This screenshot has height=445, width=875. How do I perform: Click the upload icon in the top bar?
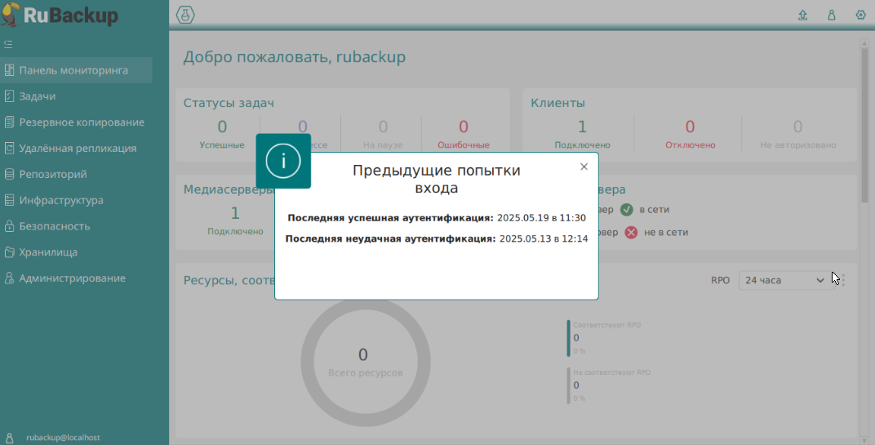[802, 15]
